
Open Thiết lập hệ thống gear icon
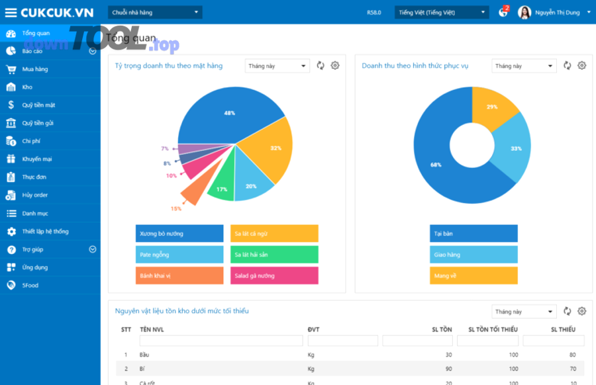(11, 232)
